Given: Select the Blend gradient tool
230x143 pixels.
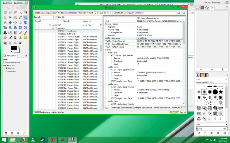Looking at the screenshot, I should (15, 33).
